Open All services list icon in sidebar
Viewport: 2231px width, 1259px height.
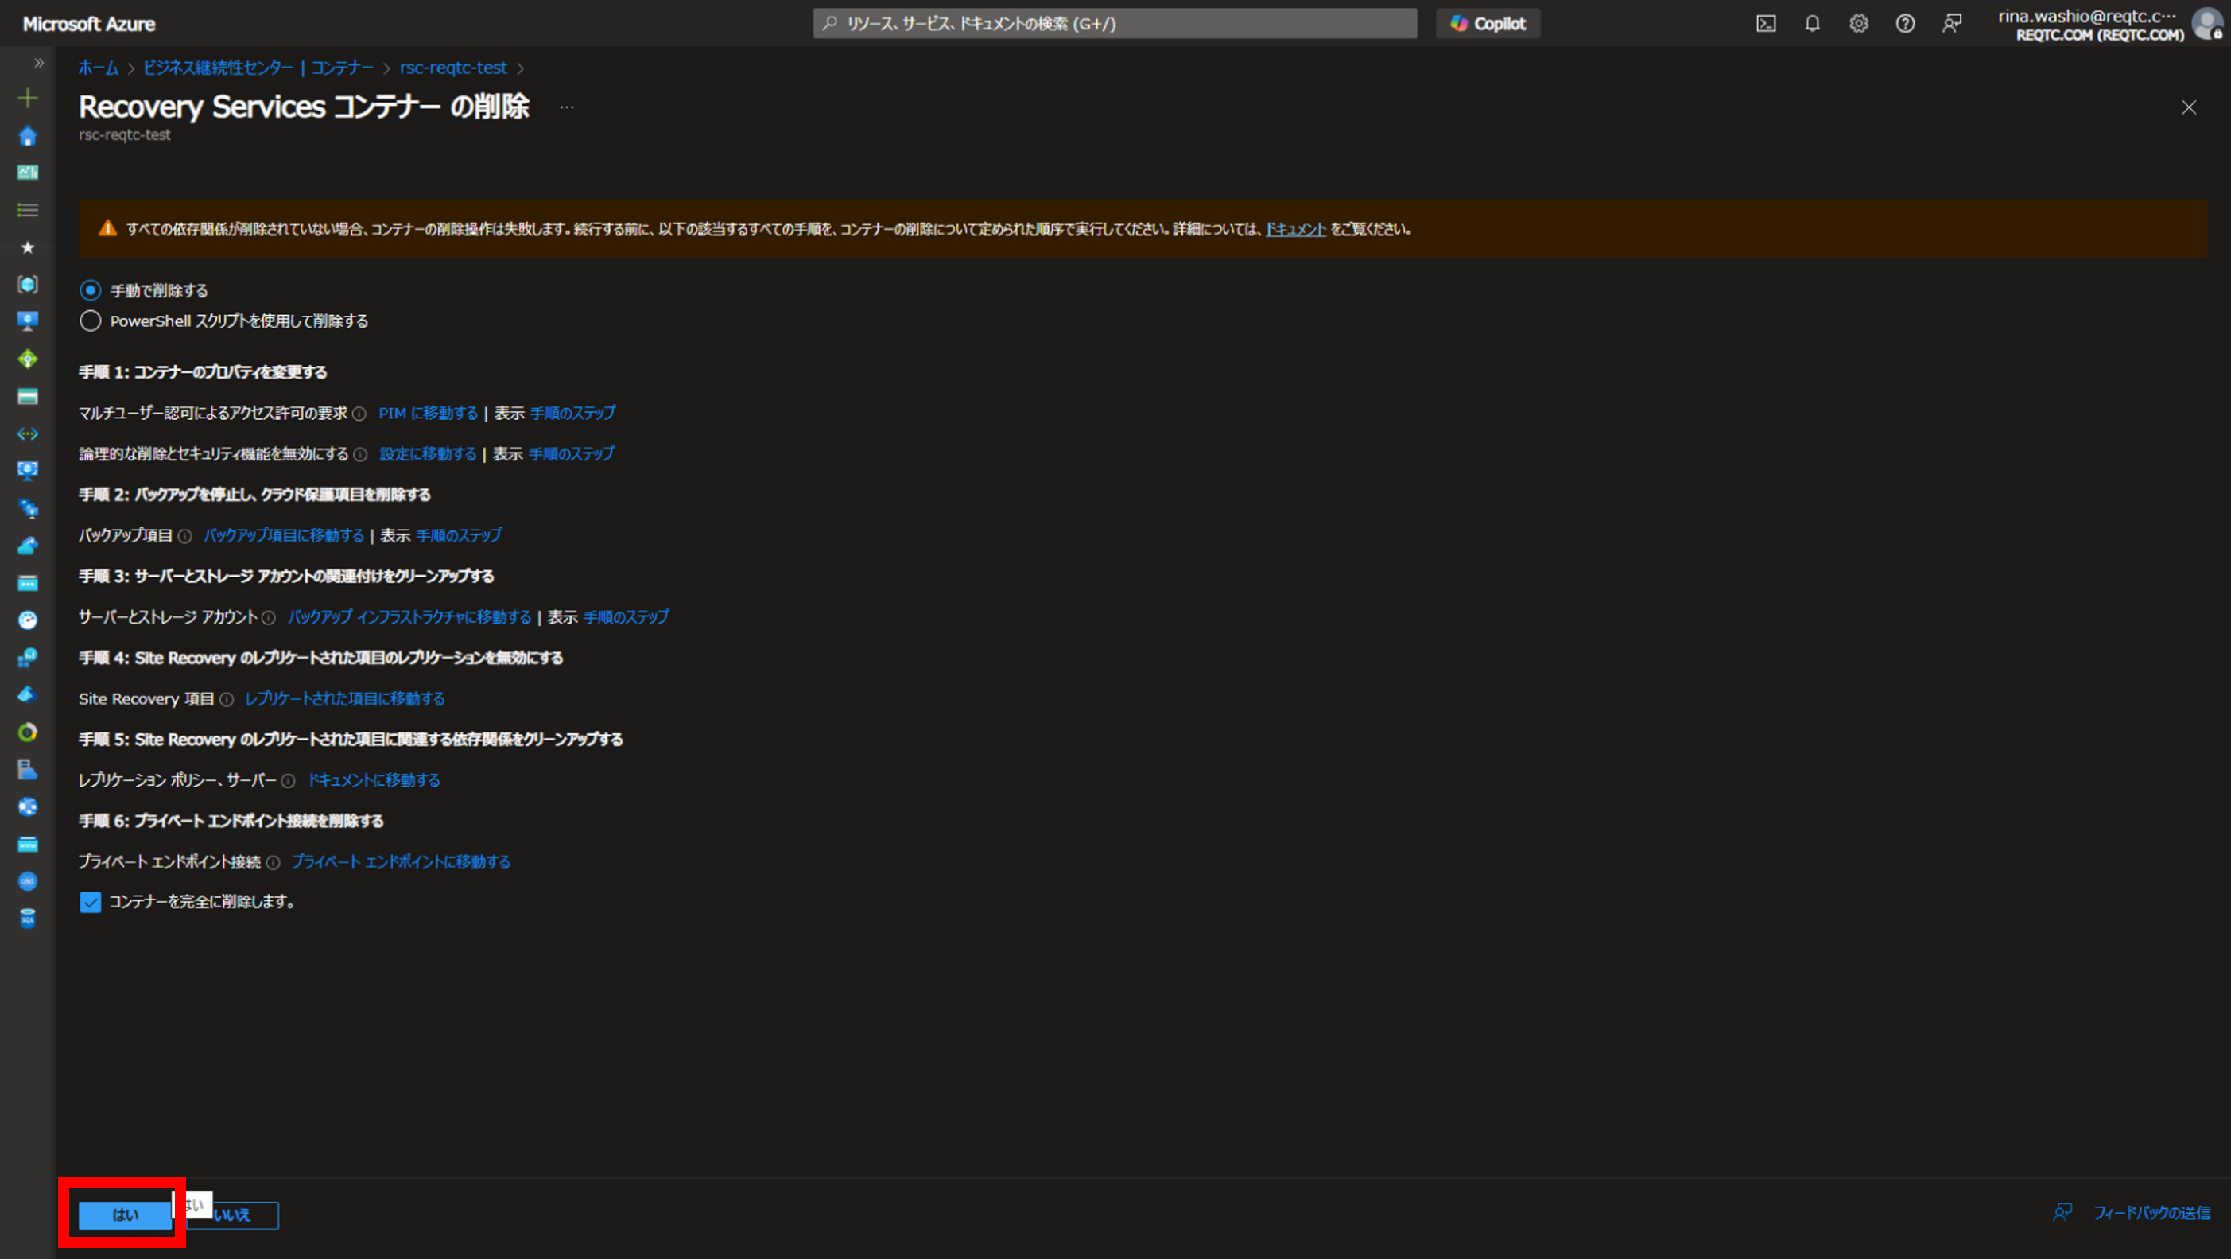28,210
